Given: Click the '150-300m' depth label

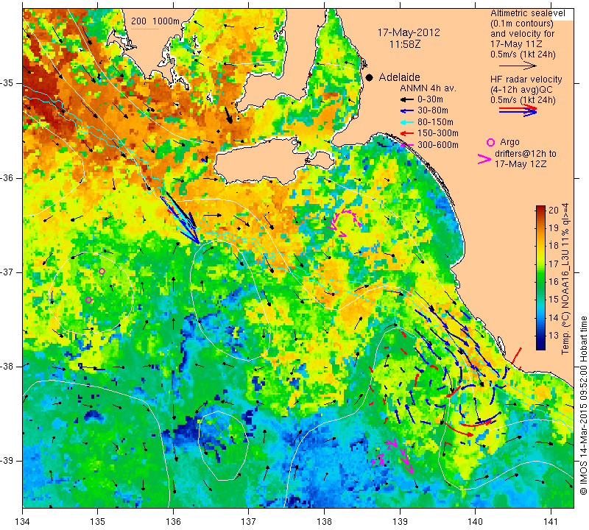Looking at the screenshot, I should point(438,133).
